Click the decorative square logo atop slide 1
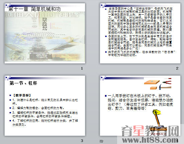The image size is (184, 144). click(x=8, y=6)
